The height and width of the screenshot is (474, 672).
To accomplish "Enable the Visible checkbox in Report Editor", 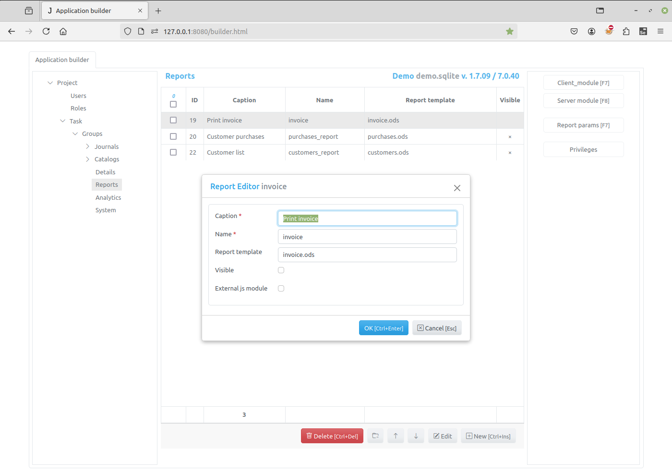I will 281,270.
